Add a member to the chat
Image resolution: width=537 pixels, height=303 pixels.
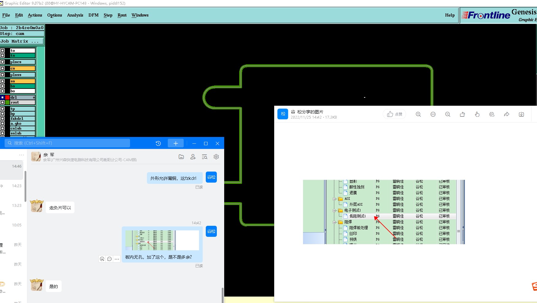pos(193,157)
